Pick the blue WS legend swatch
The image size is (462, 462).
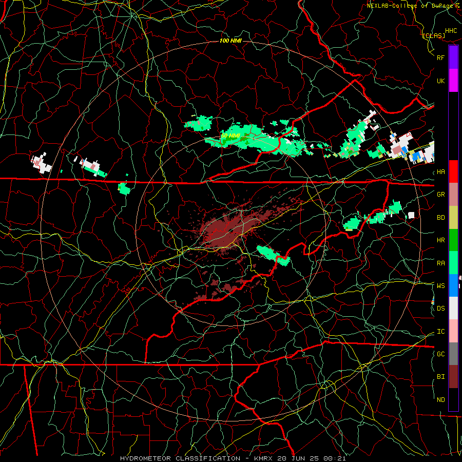[453, 285]
